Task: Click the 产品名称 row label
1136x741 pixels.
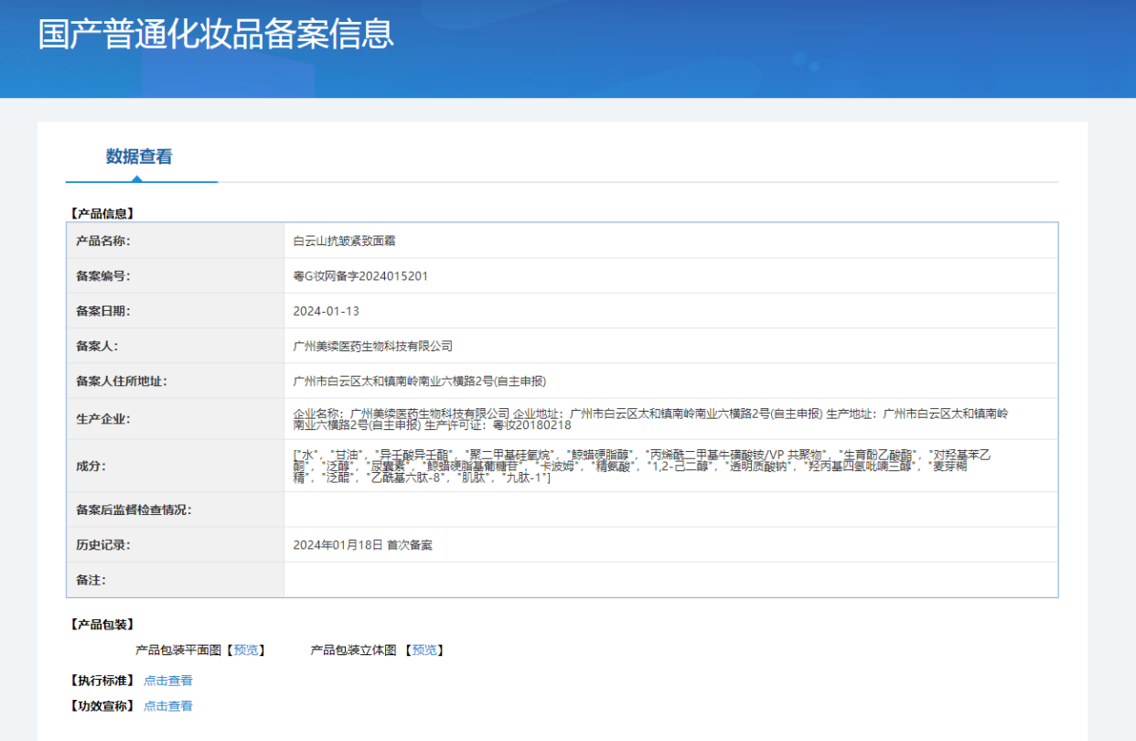Action: pos(103,241)
